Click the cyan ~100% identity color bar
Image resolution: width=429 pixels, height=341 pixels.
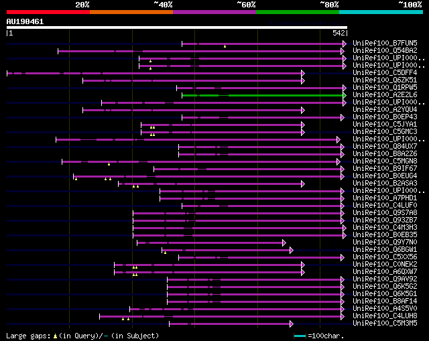click(x=381, y=12)
